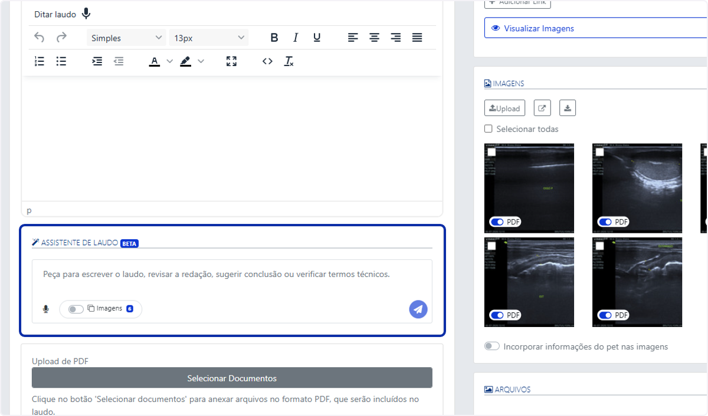Image resolution: width=708 pixels, height=416 pixels.
Task: Check the Selecionar todas checkbox
Action: [x=489, y=128]
